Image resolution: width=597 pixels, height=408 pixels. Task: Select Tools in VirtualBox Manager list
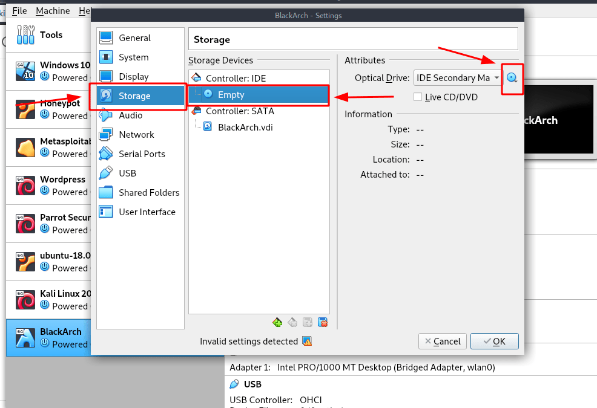[x=48, y=34]
